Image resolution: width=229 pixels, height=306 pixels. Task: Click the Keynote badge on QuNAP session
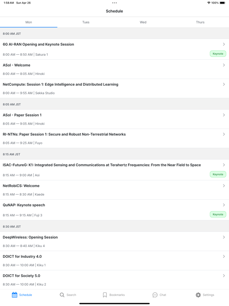[218, 214]
